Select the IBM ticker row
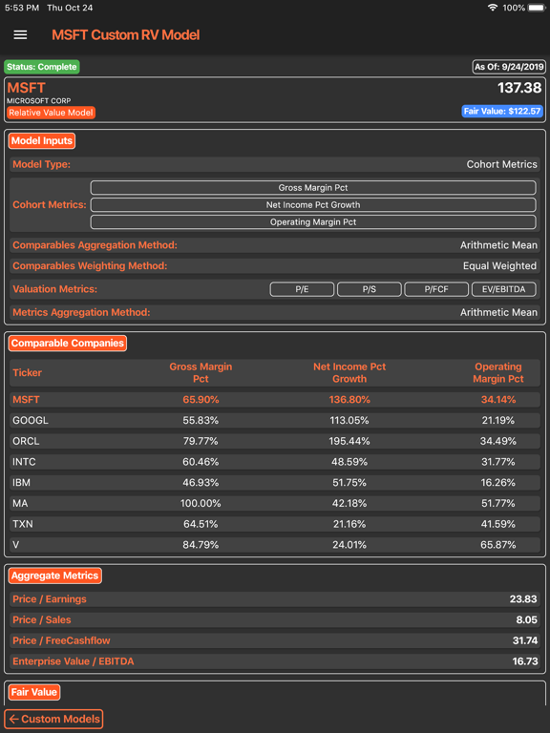 (x=275, y=482)
